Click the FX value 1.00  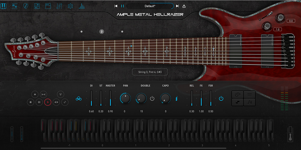point(201,111)
